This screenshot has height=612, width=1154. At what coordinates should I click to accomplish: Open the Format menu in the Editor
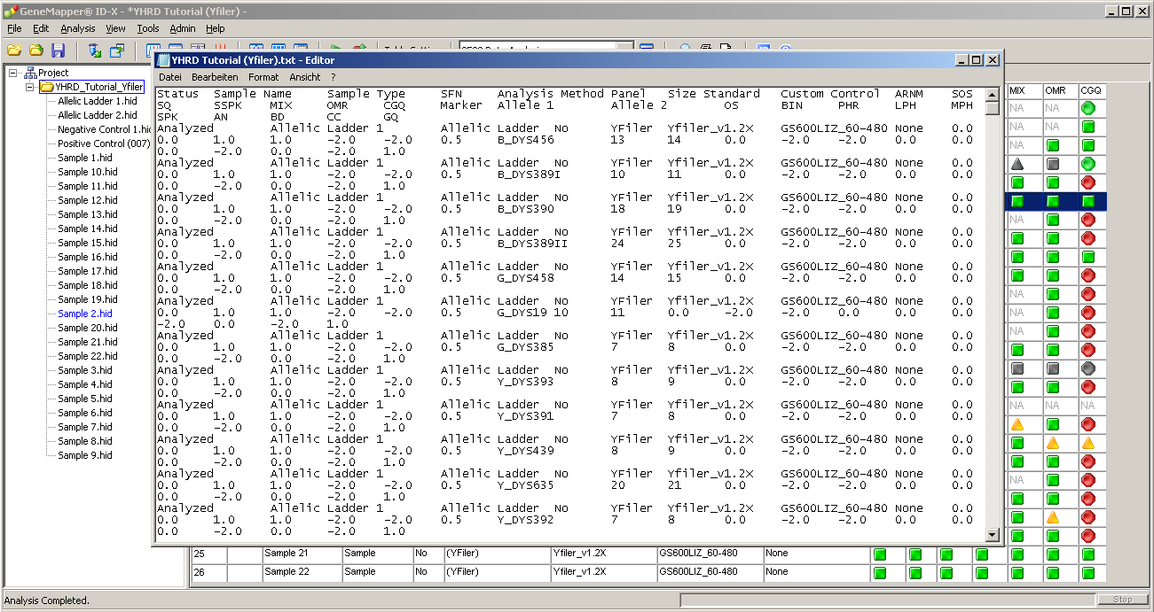click(x=263, y=77)
